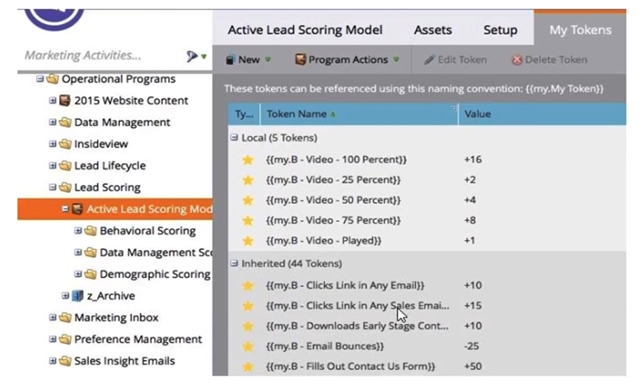The image size is (643, 384).
Task: Switch to the My Tokens tab
Action: coord(580,30)
